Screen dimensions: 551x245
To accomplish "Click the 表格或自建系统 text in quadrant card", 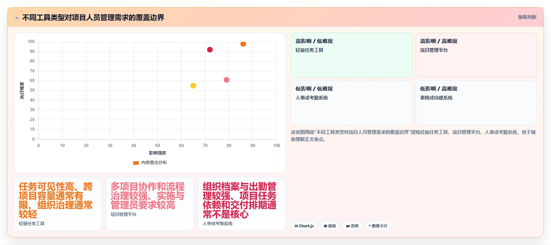I will 436,98.
